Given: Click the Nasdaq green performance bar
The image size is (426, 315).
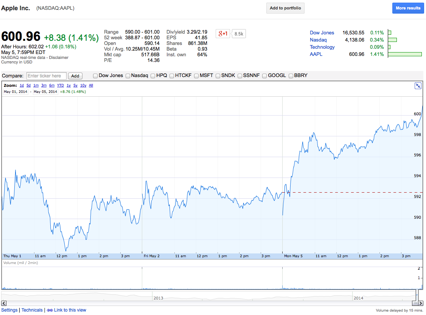Looking at the screenshot, I should tap(392, 40).
